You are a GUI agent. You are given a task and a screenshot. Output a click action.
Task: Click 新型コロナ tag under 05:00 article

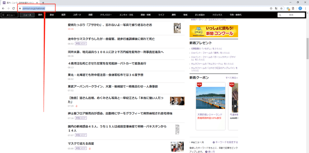(x=81, y=148)
